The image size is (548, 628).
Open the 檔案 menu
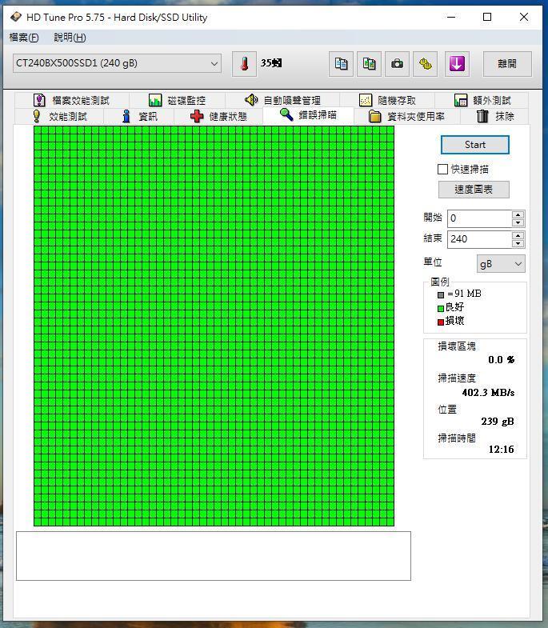23,38
